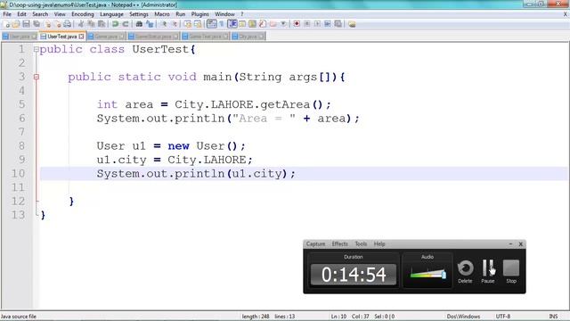Click the macro Playback icon
The height and width of the screenshot is (321, 570).
317,24
